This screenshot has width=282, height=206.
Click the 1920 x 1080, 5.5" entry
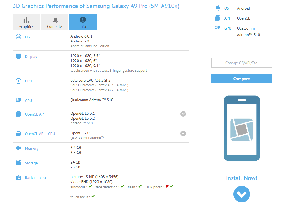[x=85, y=56]
